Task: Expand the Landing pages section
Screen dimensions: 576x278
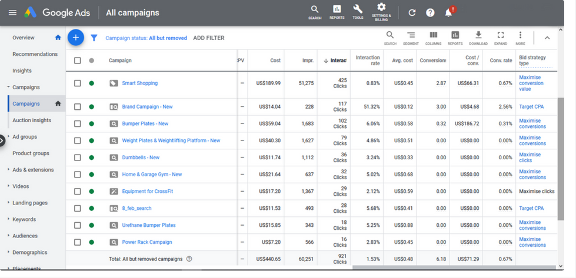Action: [x=8, y=202]
